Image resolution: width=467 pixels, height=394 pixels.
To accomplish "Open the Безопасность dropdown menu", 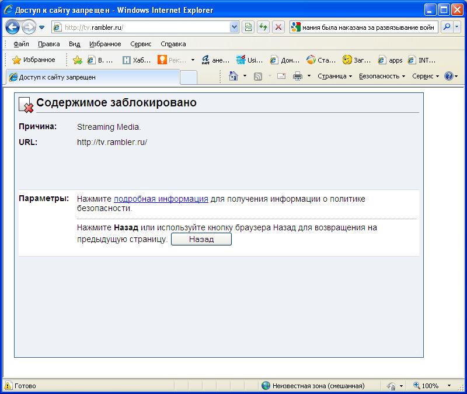I will (382, 76).
